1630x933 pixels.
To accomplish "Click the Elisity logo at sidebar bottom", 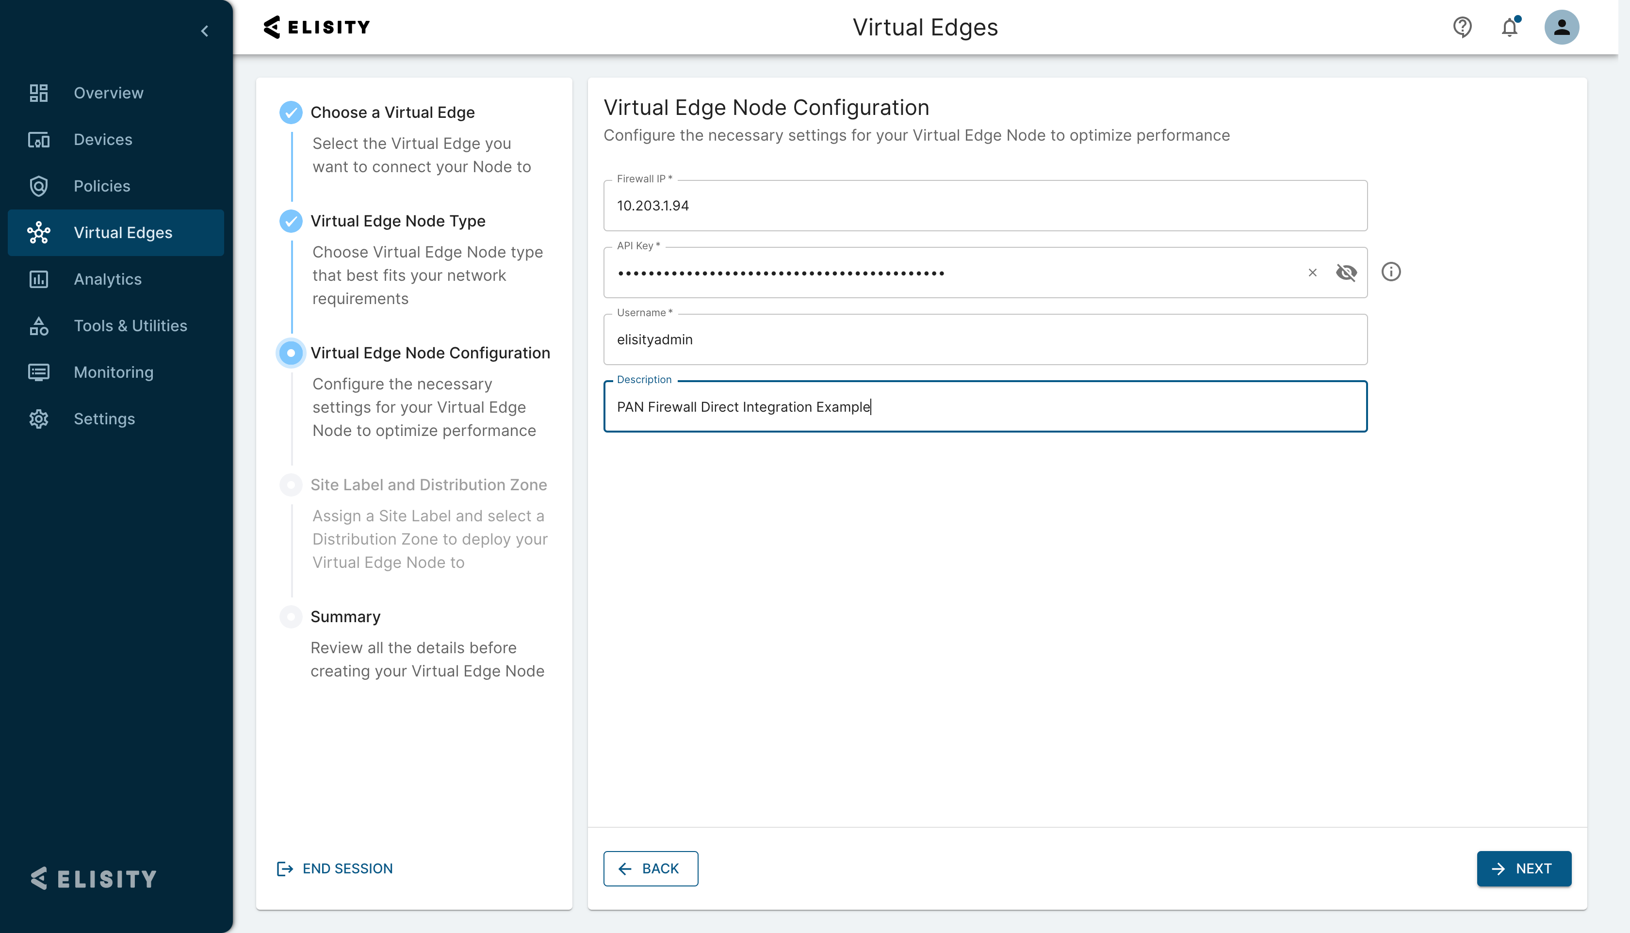I will 94,879.
